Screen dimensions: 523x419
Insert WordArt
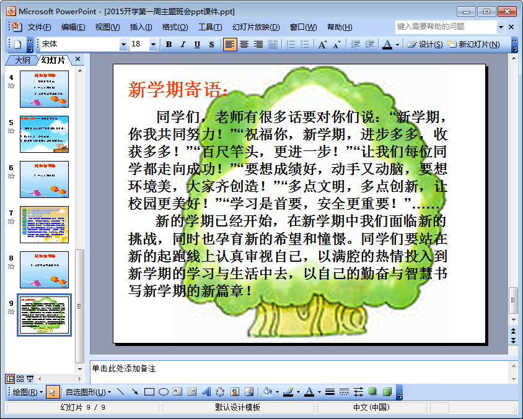(206, 392)
